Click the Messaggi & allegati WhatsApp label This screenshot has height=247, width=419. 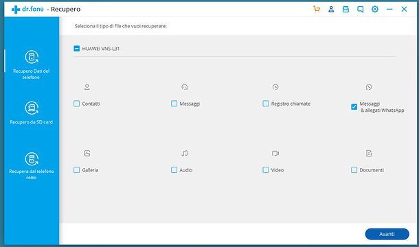pos(382,107)
